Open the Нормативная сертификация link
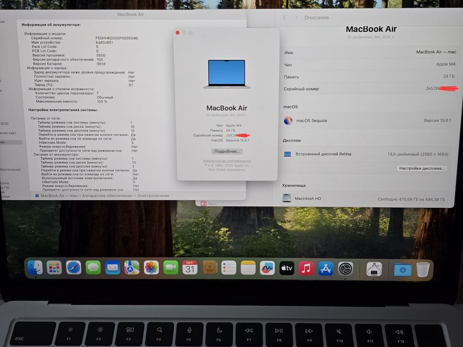The image size is (463, 347). (x=227, y=161)
